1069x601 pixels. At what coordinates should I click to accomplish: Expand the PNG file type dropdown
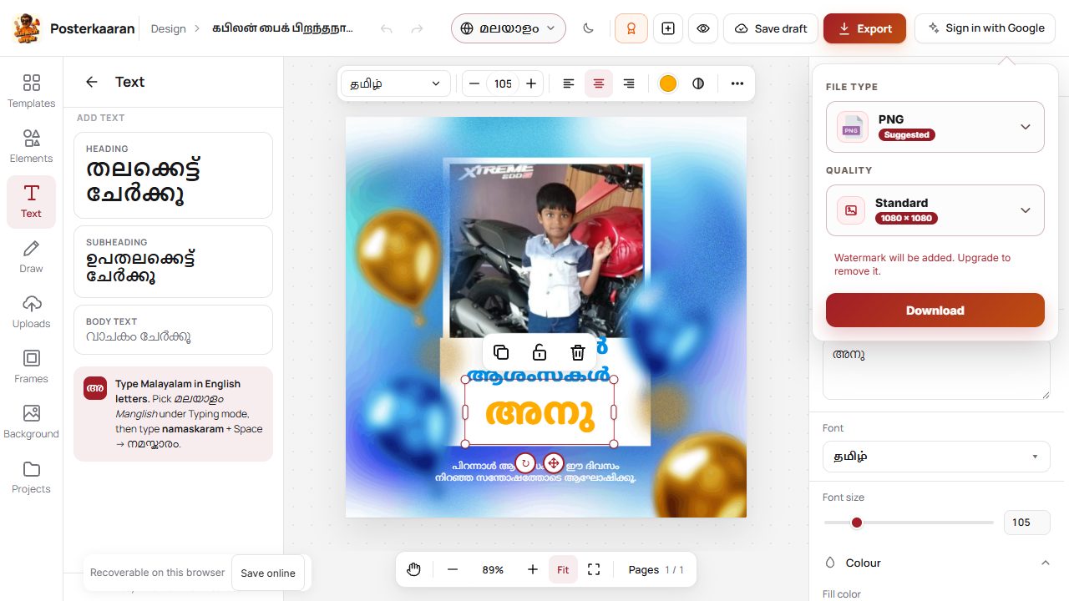(935, 127)
